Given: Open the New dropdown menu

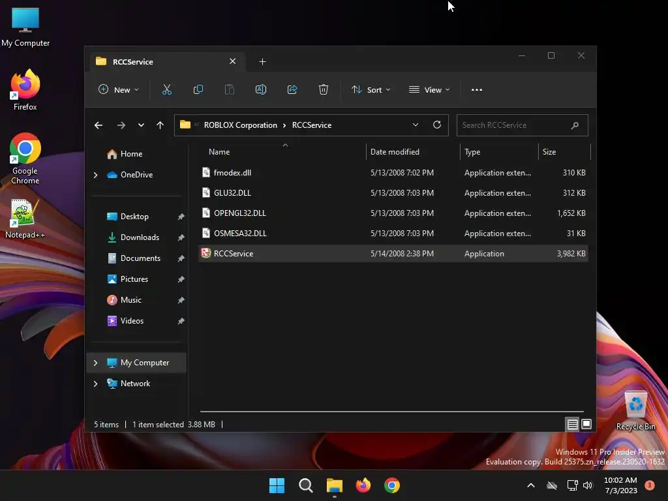Looking at the screenshot, I should point(119,90).
